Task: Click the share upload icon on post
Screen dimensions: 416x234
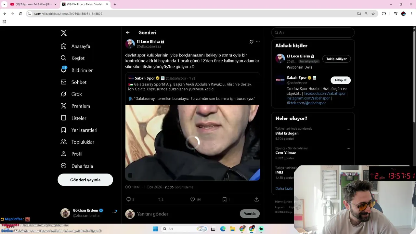Action: 256,199
